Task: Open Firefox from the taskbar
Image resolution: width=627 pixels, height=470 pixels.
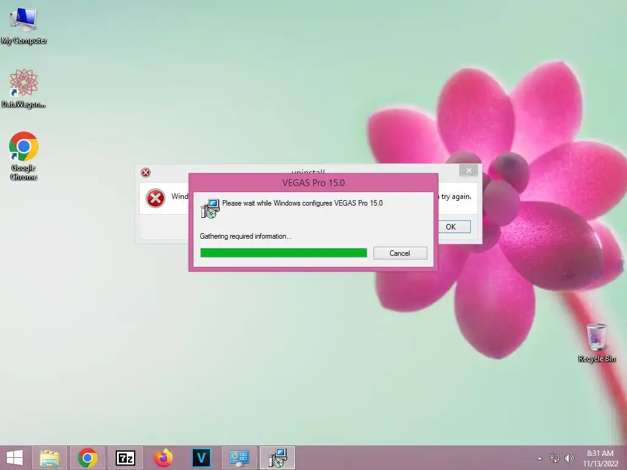Action: click(163, 458)
